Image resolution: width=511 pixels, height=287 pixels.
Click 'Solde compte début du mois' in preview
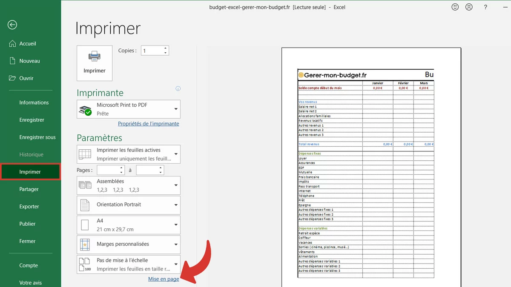click(320, 88)
